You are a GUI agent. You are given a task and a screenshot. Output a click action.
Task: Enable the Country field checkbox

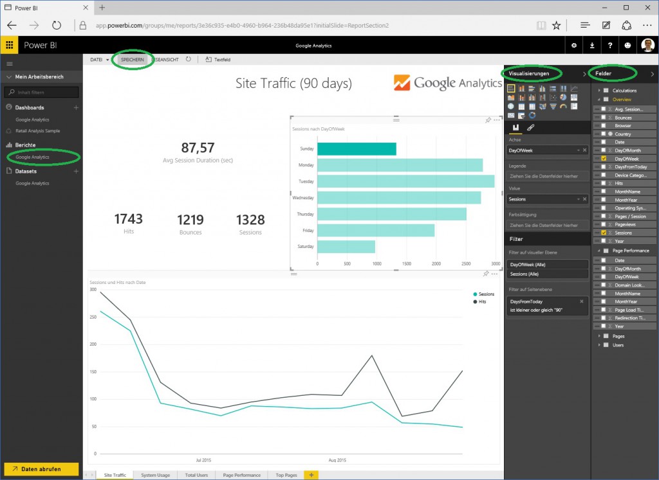[x=603, y=134]
